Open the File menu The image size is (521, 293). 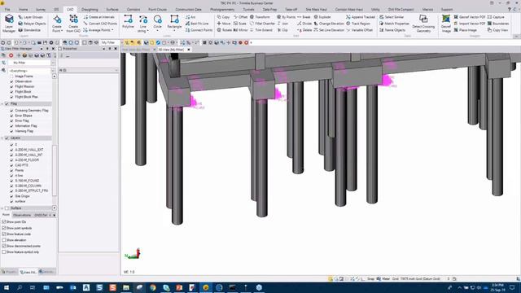click(x=7, y=9)
